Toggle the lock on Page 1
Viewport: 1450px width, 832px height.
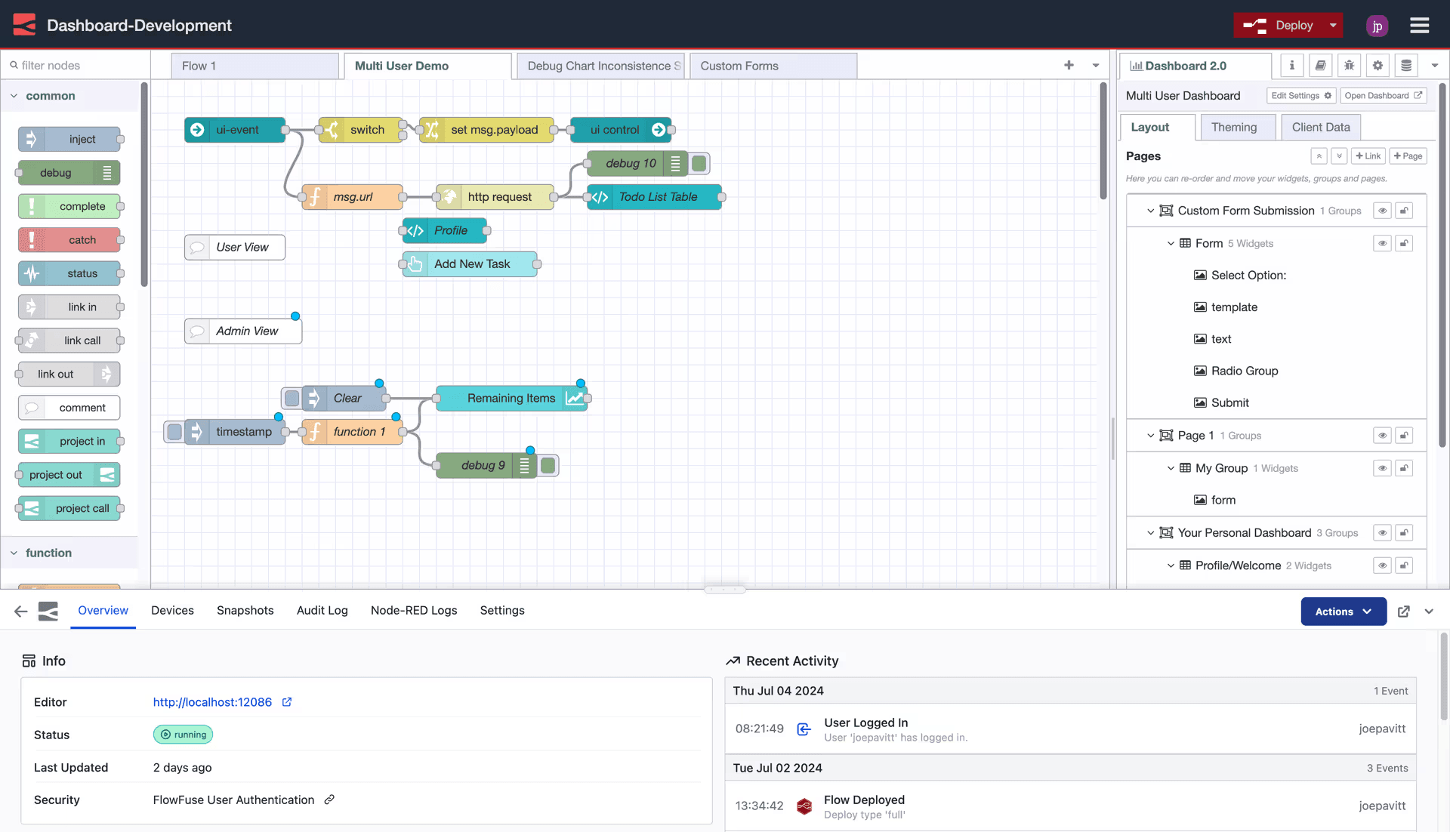coord(1405,435)
